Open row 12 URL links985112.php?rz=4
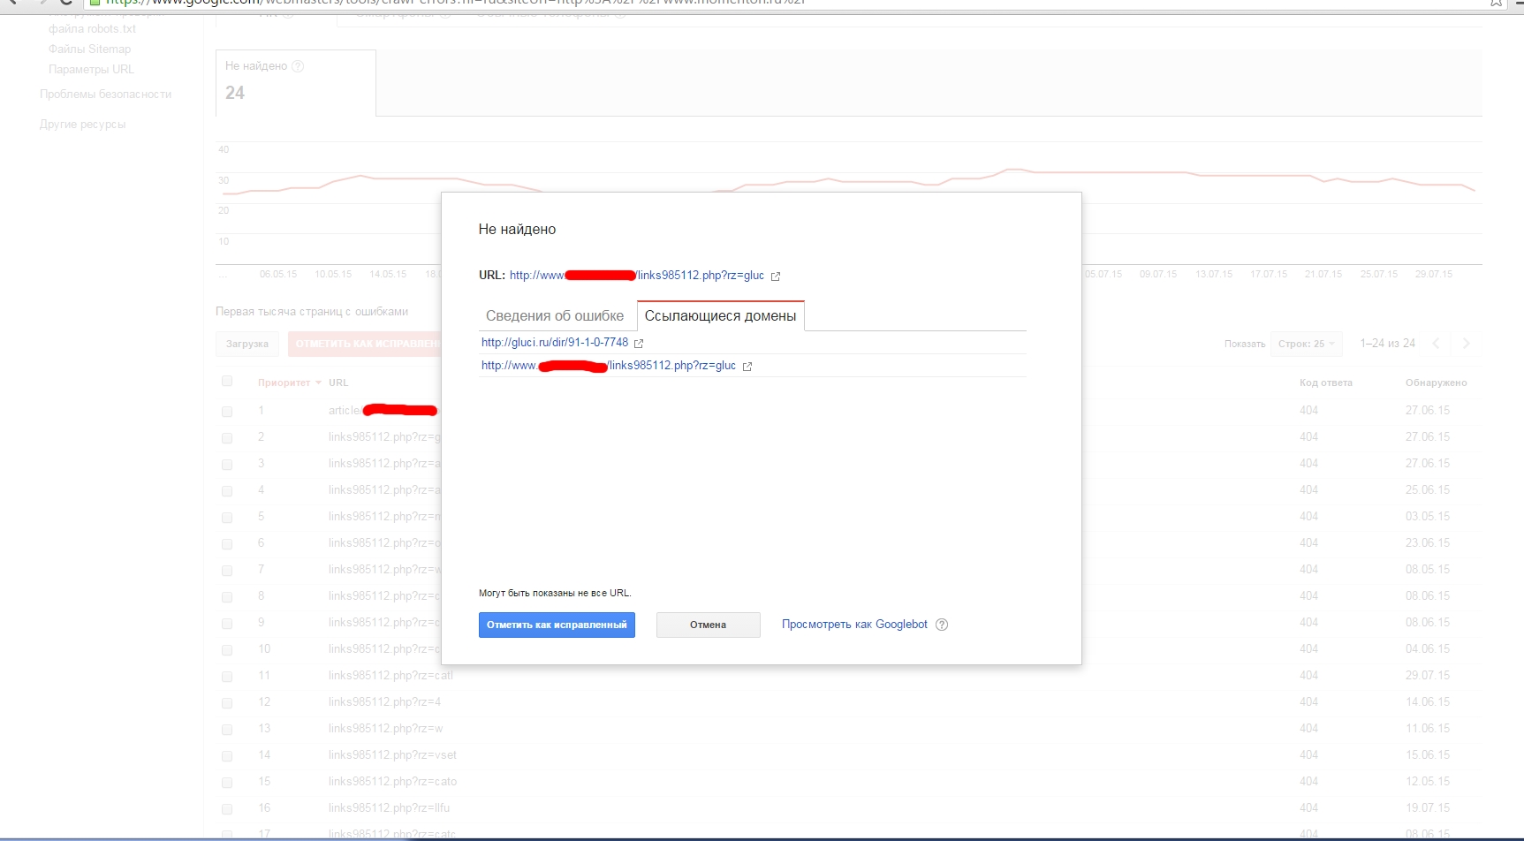 pyautogui.click(x=384, y=702)
